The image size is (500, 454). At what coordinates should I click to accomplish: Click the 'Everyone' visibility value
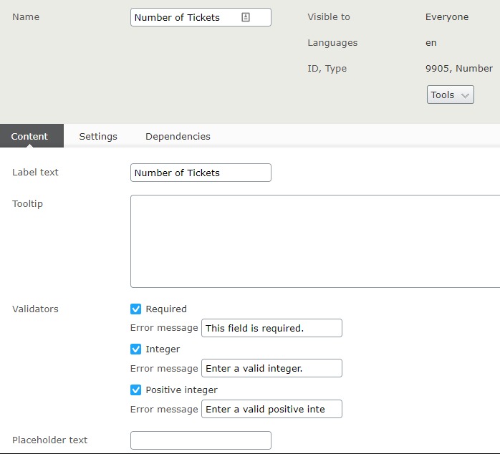446,16
